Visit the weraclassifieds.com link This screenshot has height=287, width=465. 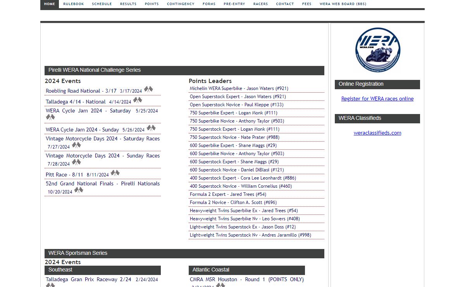377,133
